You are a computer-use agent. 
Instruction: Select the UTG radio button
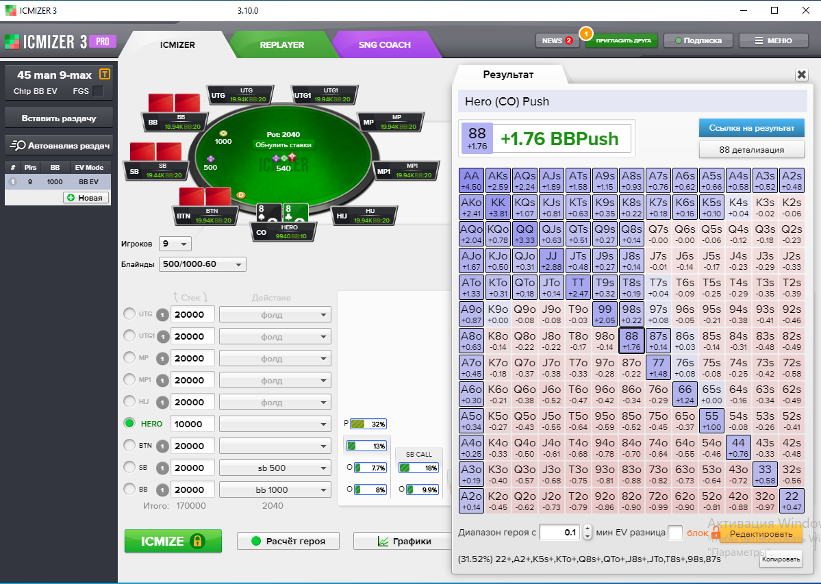129,314
